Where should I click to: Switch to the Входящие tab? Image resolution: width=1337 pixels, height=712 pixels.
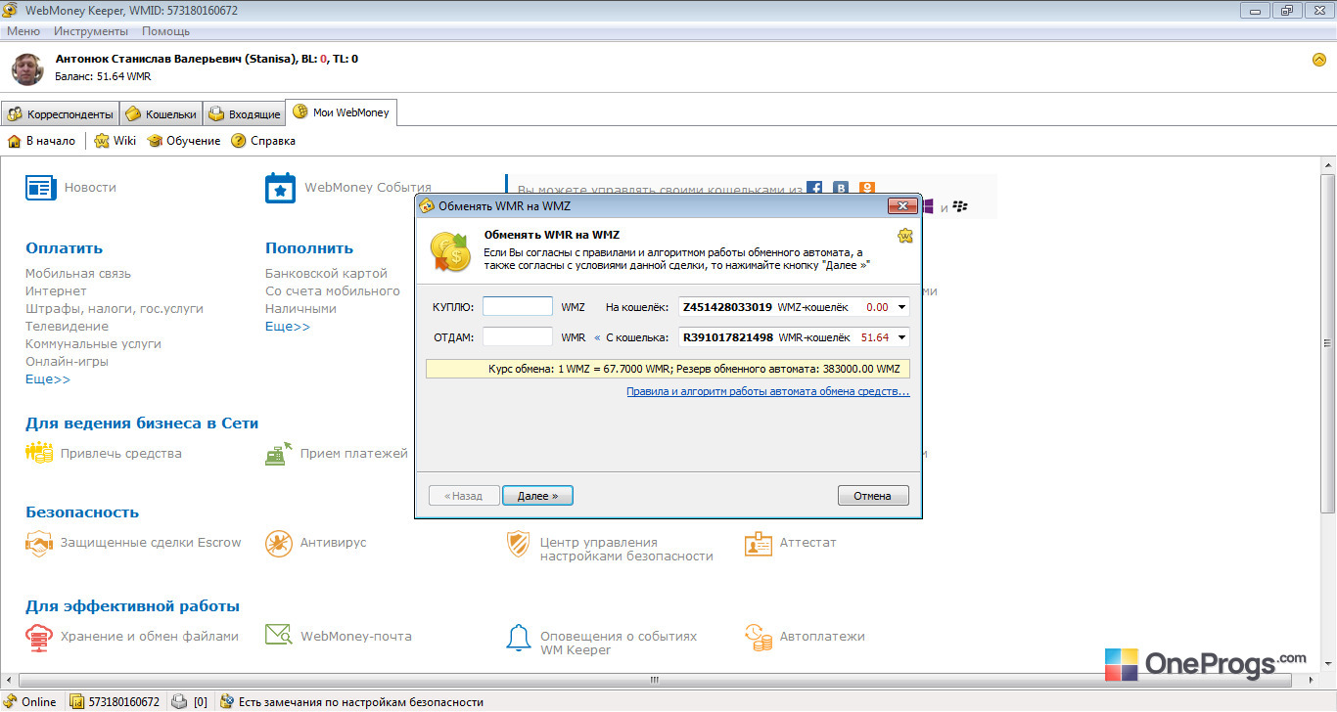coord(245,113)
